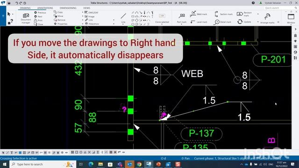
Task: Click Clone selected
Action: click(x=162, y=18)
